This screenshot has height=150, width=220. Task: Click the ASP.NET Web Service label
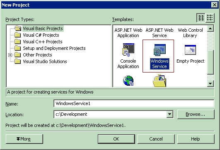pyautogui.click(x=160, y=33)
